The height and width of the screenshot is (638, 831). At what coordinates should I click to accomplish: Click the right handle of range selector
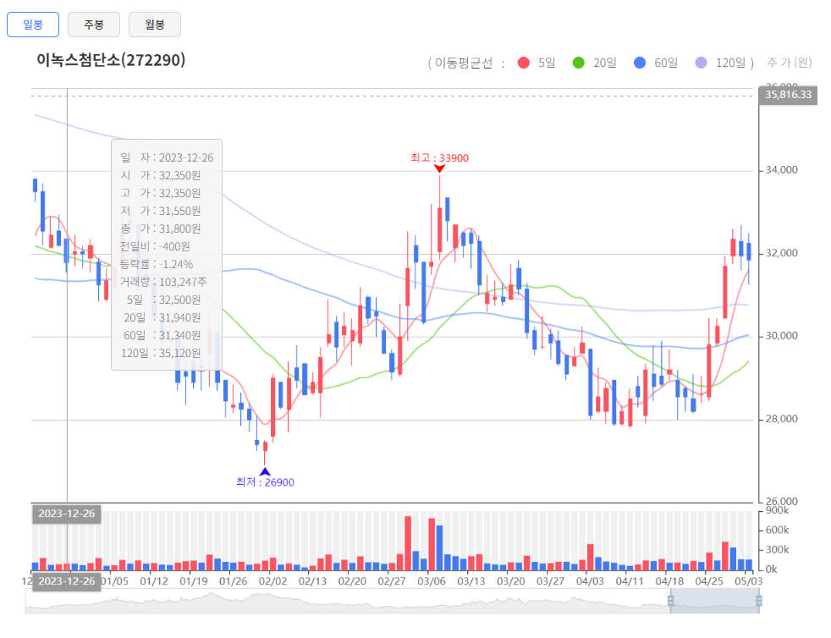point(759,601)
